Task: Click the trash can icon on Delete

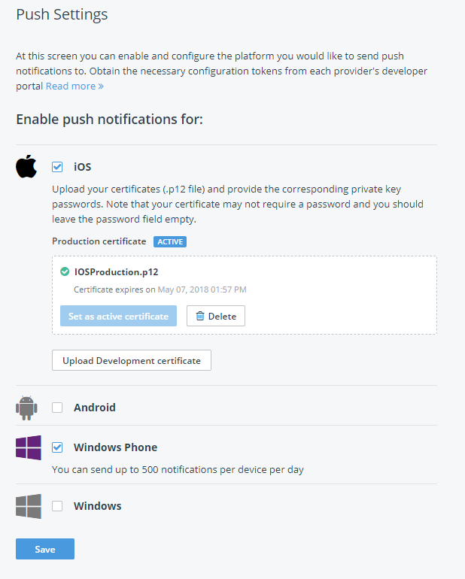Action: (x=200, y=317)
